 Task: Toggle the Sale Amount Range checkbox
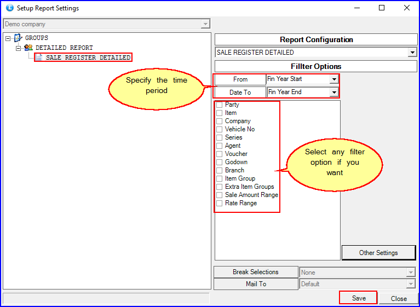coord(220,195)
